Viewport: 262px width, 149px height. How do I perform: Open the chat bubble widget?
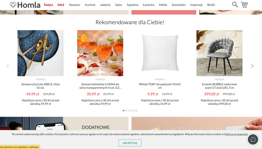(x=253, y=139)
